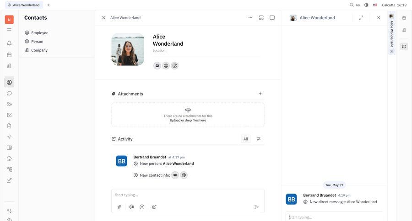412x221 pixels.
Task: Insert a mention with the @ icon
Action: coord(132,207)
